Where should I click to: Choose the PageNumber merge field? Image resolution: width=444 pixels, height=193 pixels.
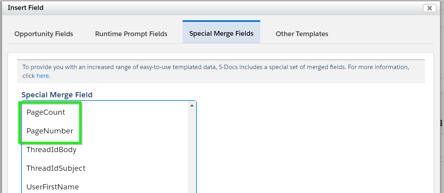tap(50, 131)
